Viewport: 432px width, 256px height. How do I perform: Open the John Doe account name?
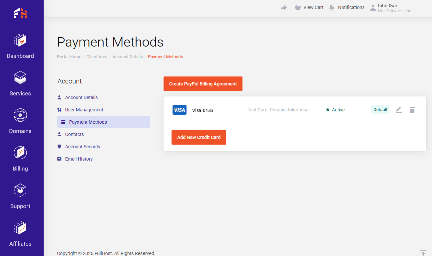pyautogui.click(x=387, y=5)
